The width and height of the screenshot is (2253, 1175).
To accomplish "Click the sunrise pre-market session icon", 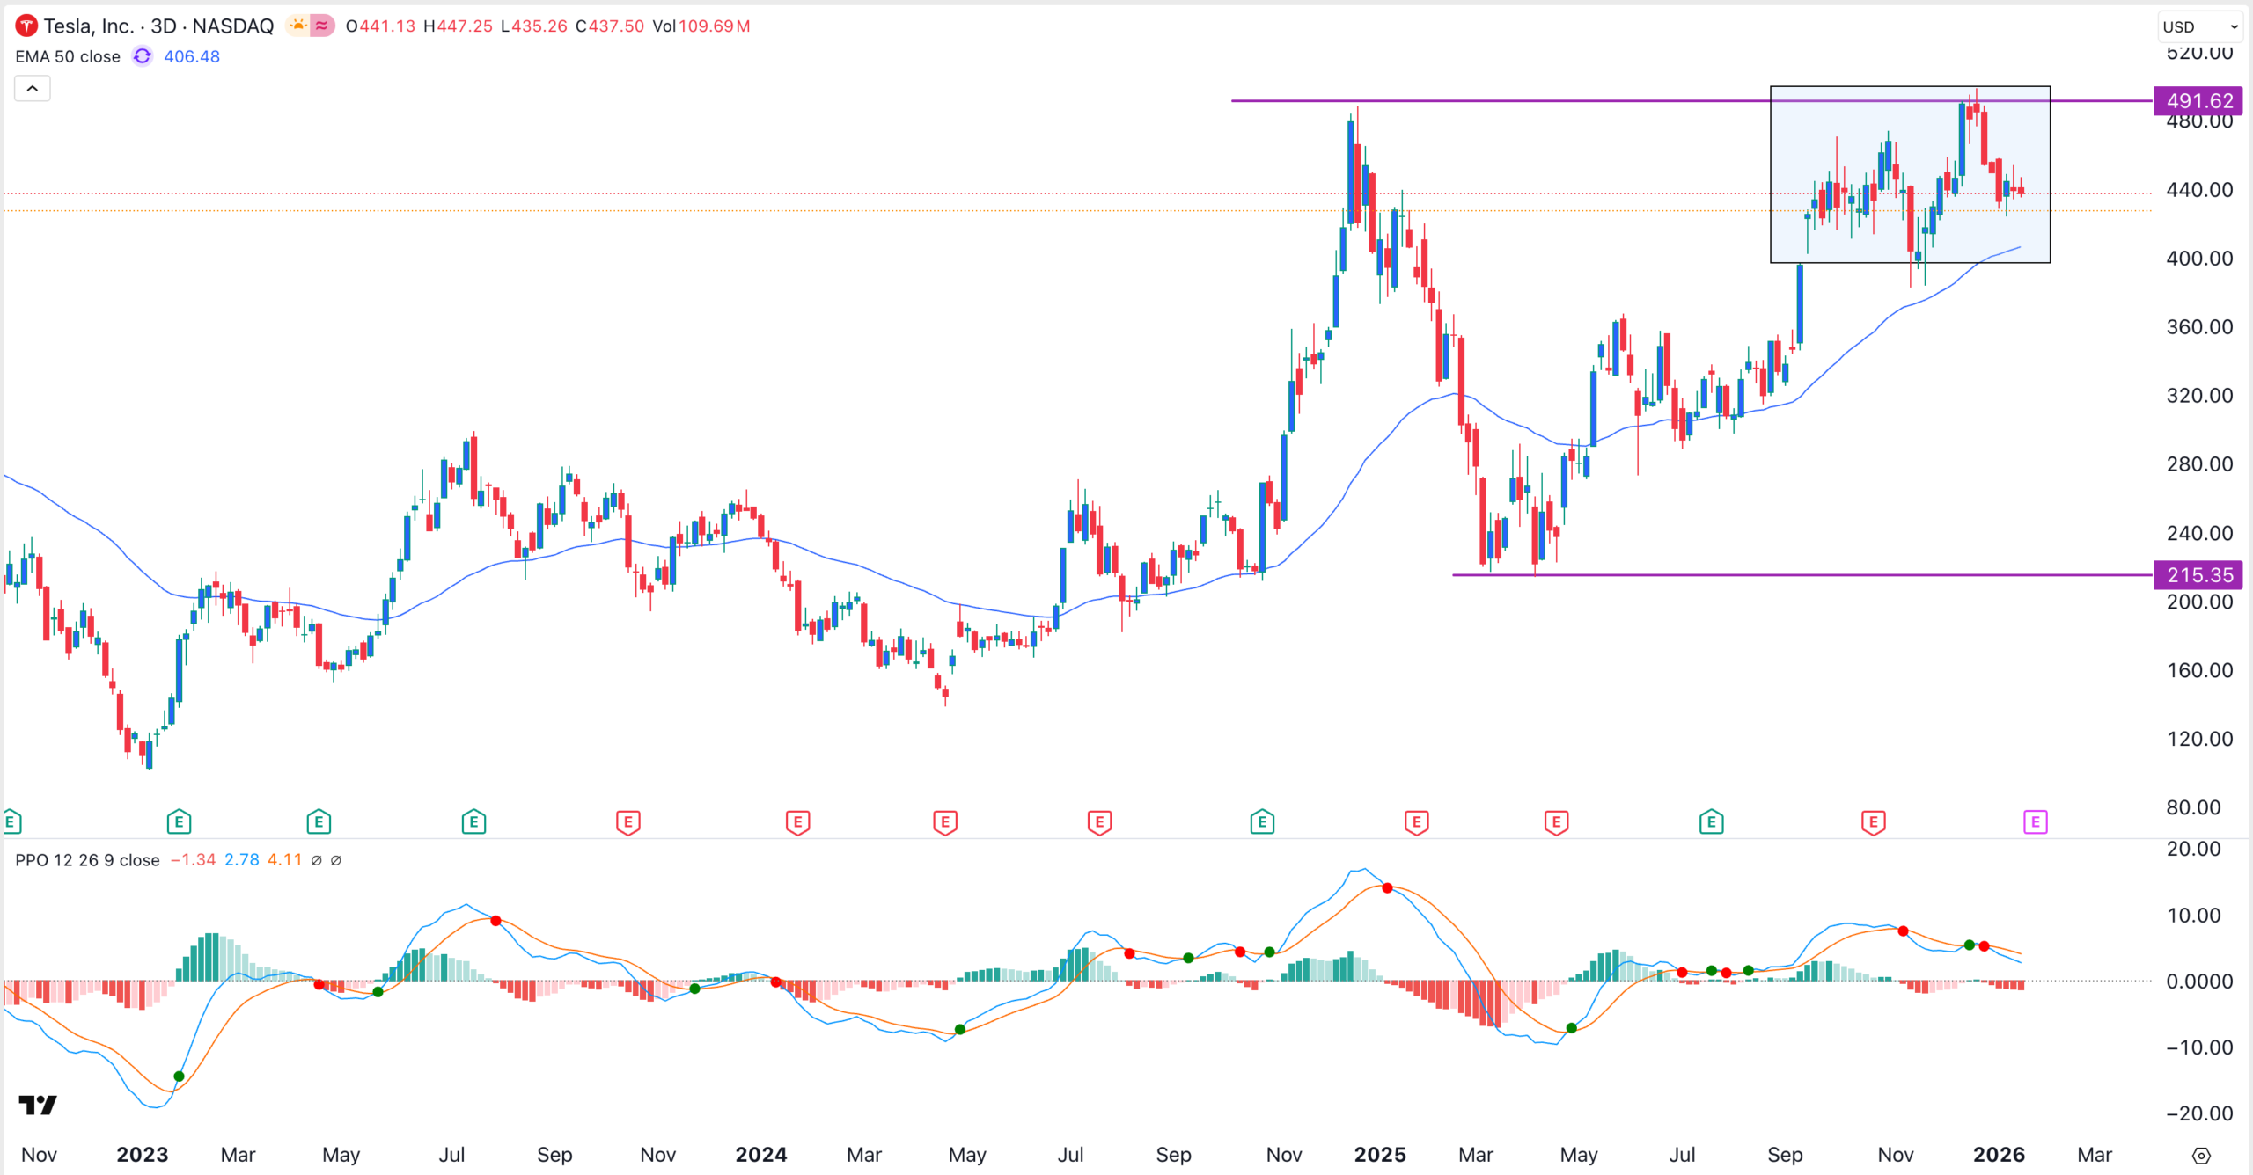I will coord(297,26).
